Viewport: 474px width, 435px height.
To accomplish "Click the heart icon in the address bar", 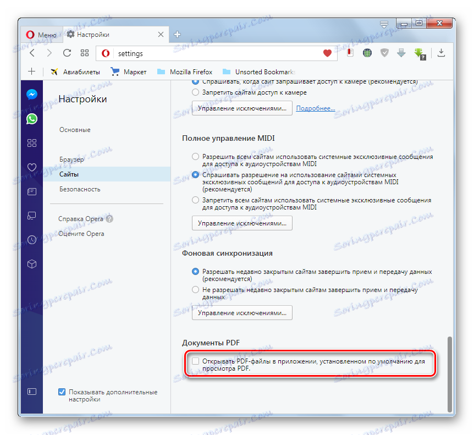I will [326, 53].
